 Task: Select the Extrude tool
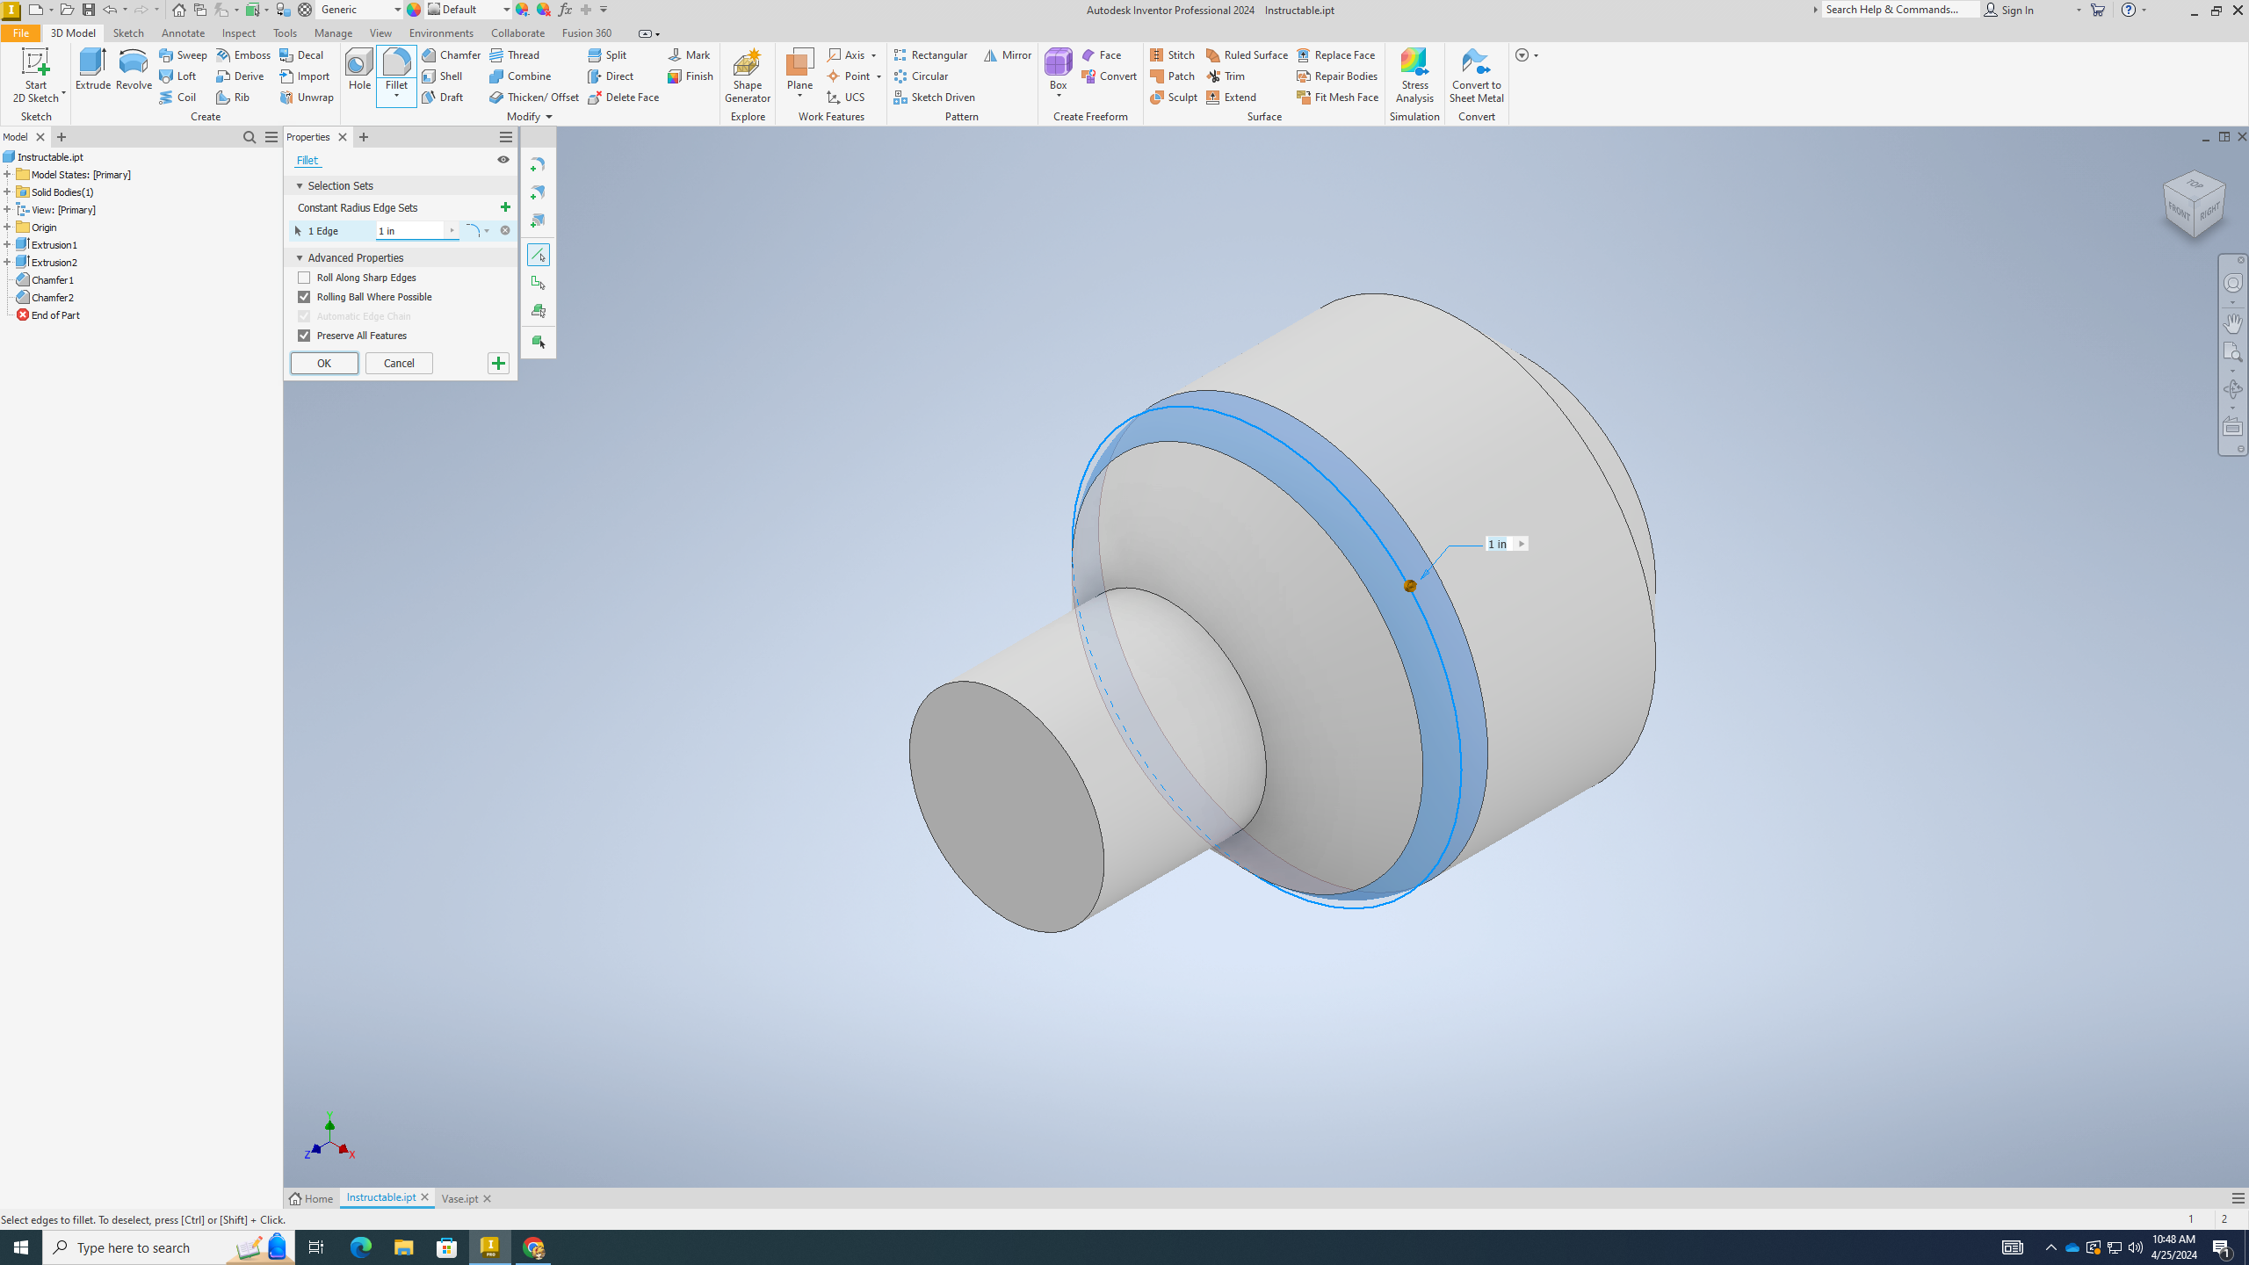tap(92, 69)
